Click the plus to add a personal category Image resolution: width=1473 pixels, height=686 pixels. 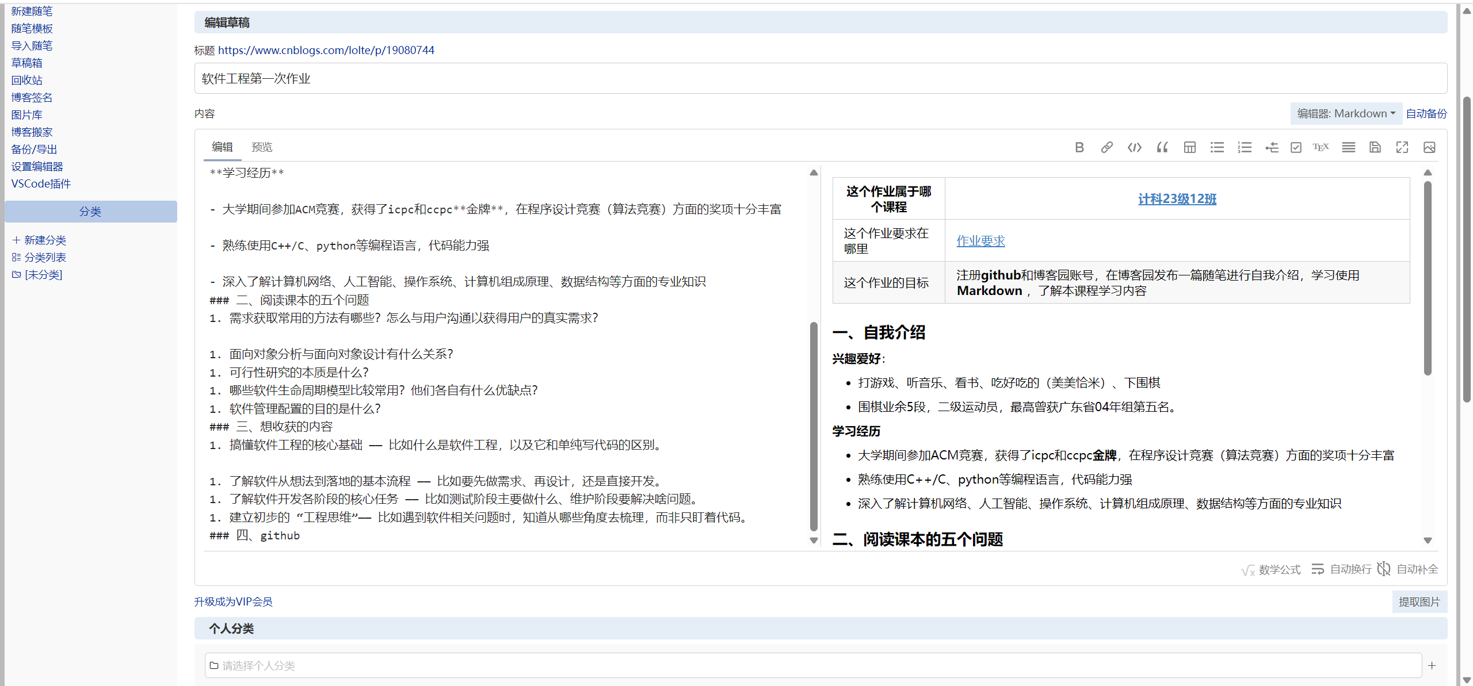tap(1432, 665)
